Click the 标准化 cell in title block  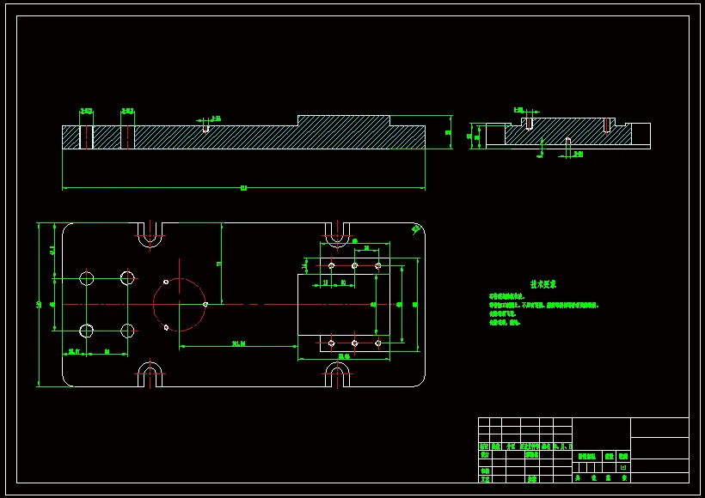(532, 454)
